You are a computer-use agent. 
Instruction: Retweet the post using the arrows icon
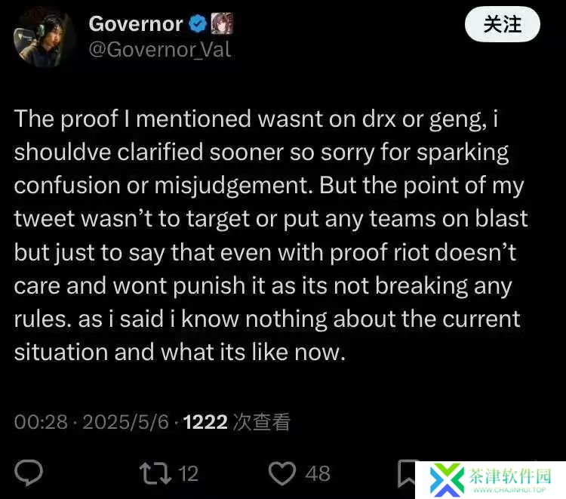pos(155,473)
